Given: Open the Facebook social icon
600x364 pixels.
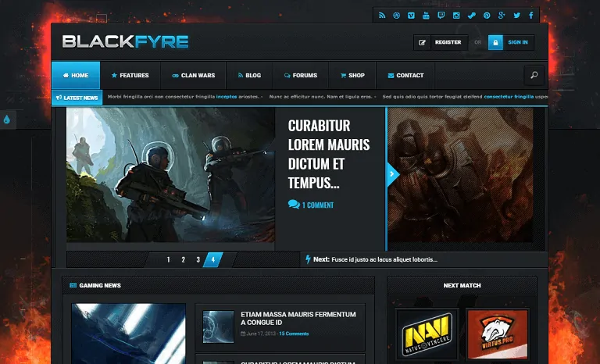Looking at the screenshot, I should click(x=531, y=16).
